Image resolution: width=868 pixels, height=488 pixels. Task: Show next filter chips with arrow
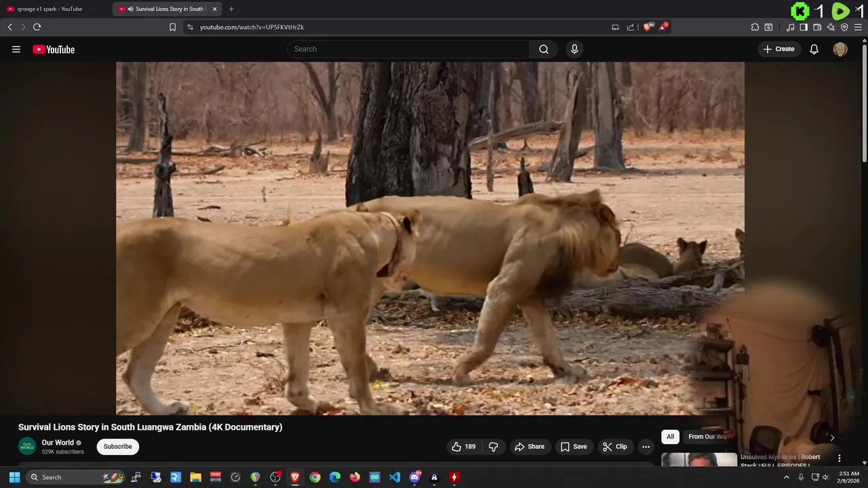tap(832, 437)
